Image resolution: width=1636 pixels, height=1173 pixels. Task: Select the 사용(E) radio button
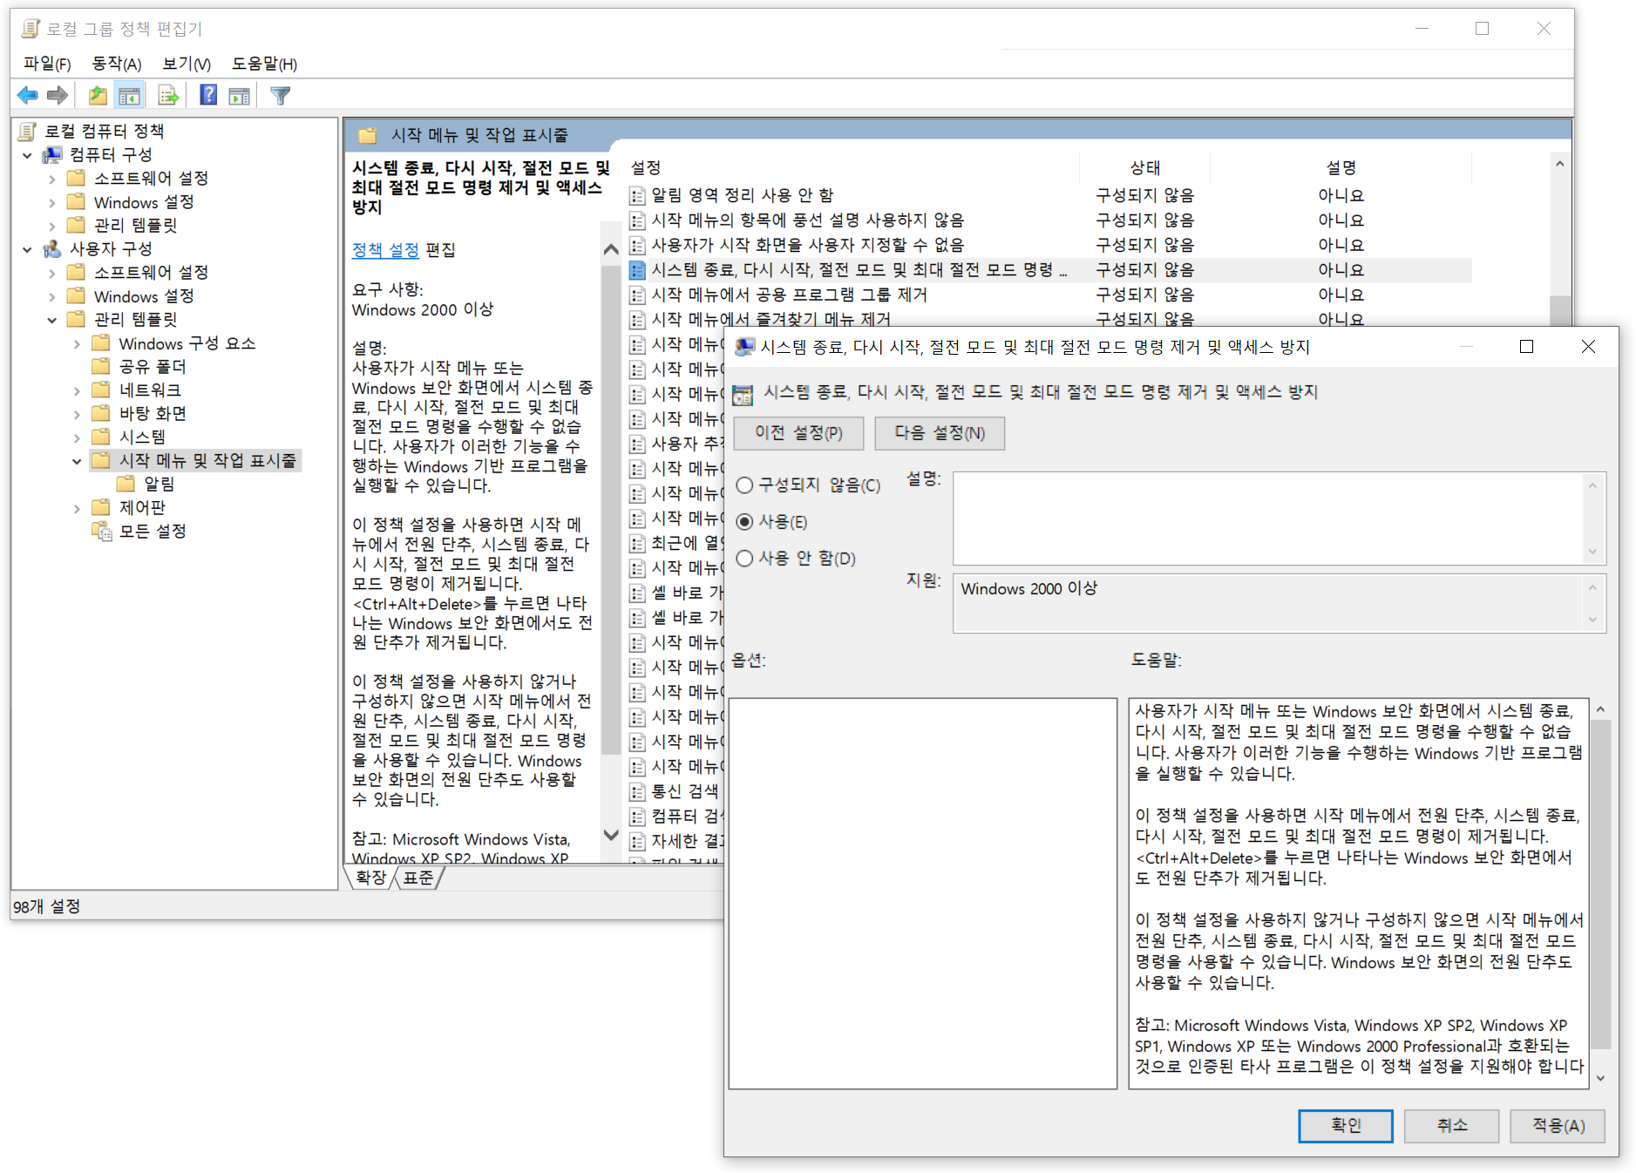[744, 522]
